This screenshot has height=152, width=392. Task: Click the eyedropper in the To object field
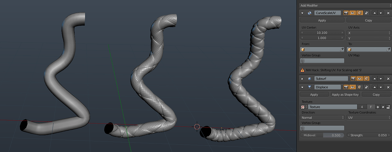click(x=388, y=50)
